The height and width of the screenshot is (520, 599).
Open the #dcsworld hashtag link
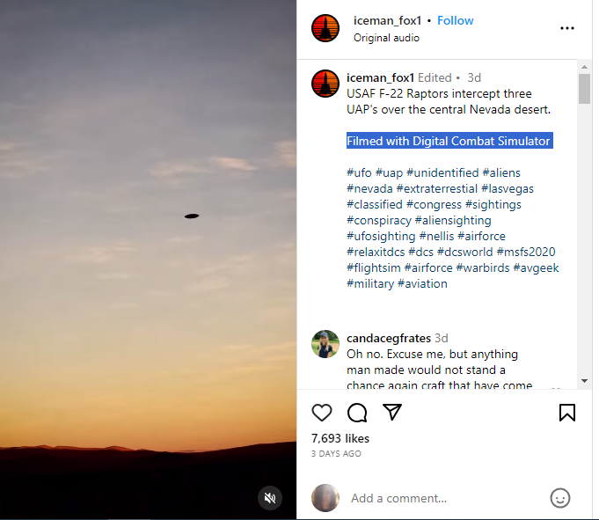click(x=464, y=252)
